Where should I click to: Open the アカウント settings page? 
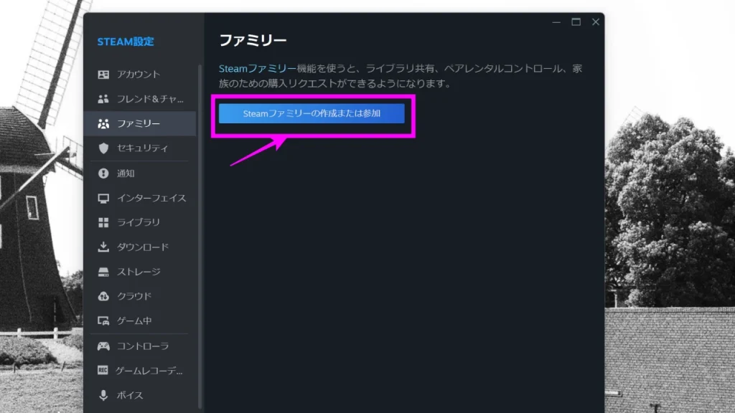tap(140, 75)
